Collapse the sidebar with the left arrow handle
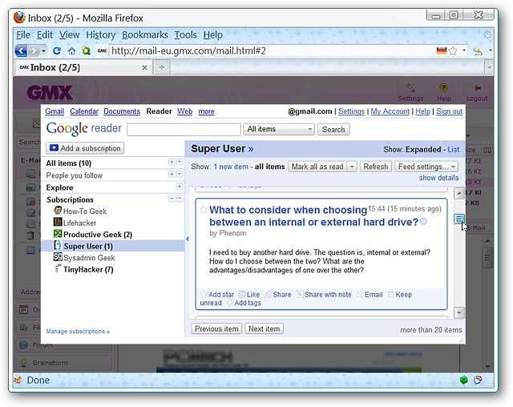 [x=188, y=239]
